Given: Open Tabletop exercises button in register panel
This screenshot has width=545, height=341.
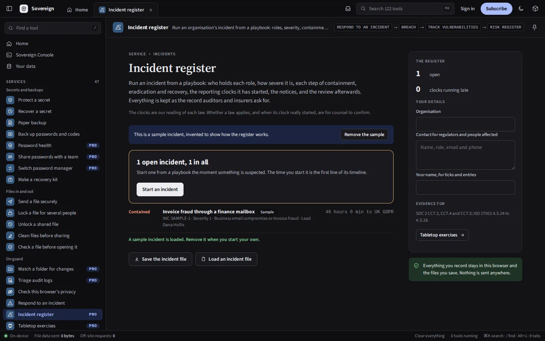Looking at the screenshot, I should click(442, 235).
